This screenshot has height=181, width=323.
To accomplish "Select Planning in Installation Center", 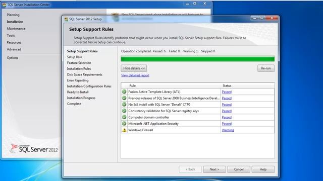I will 13,15.
